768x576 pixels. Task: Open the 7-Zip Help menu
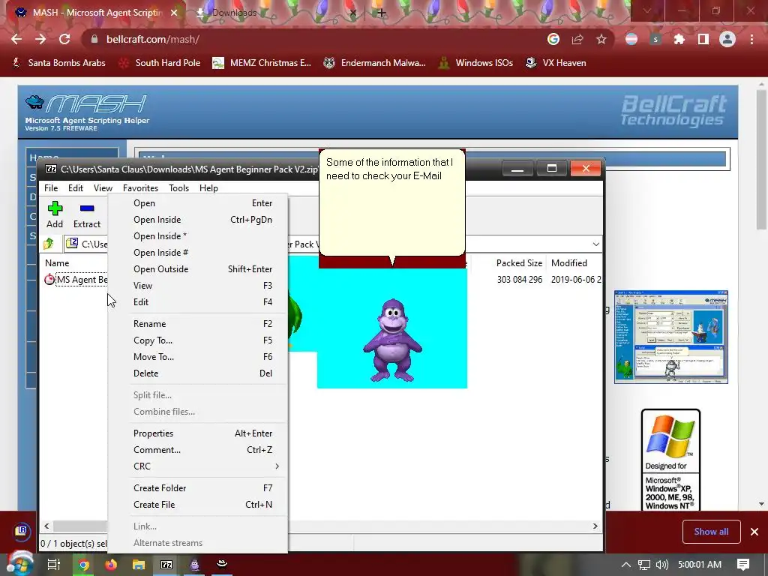click(x=208, y=188)
